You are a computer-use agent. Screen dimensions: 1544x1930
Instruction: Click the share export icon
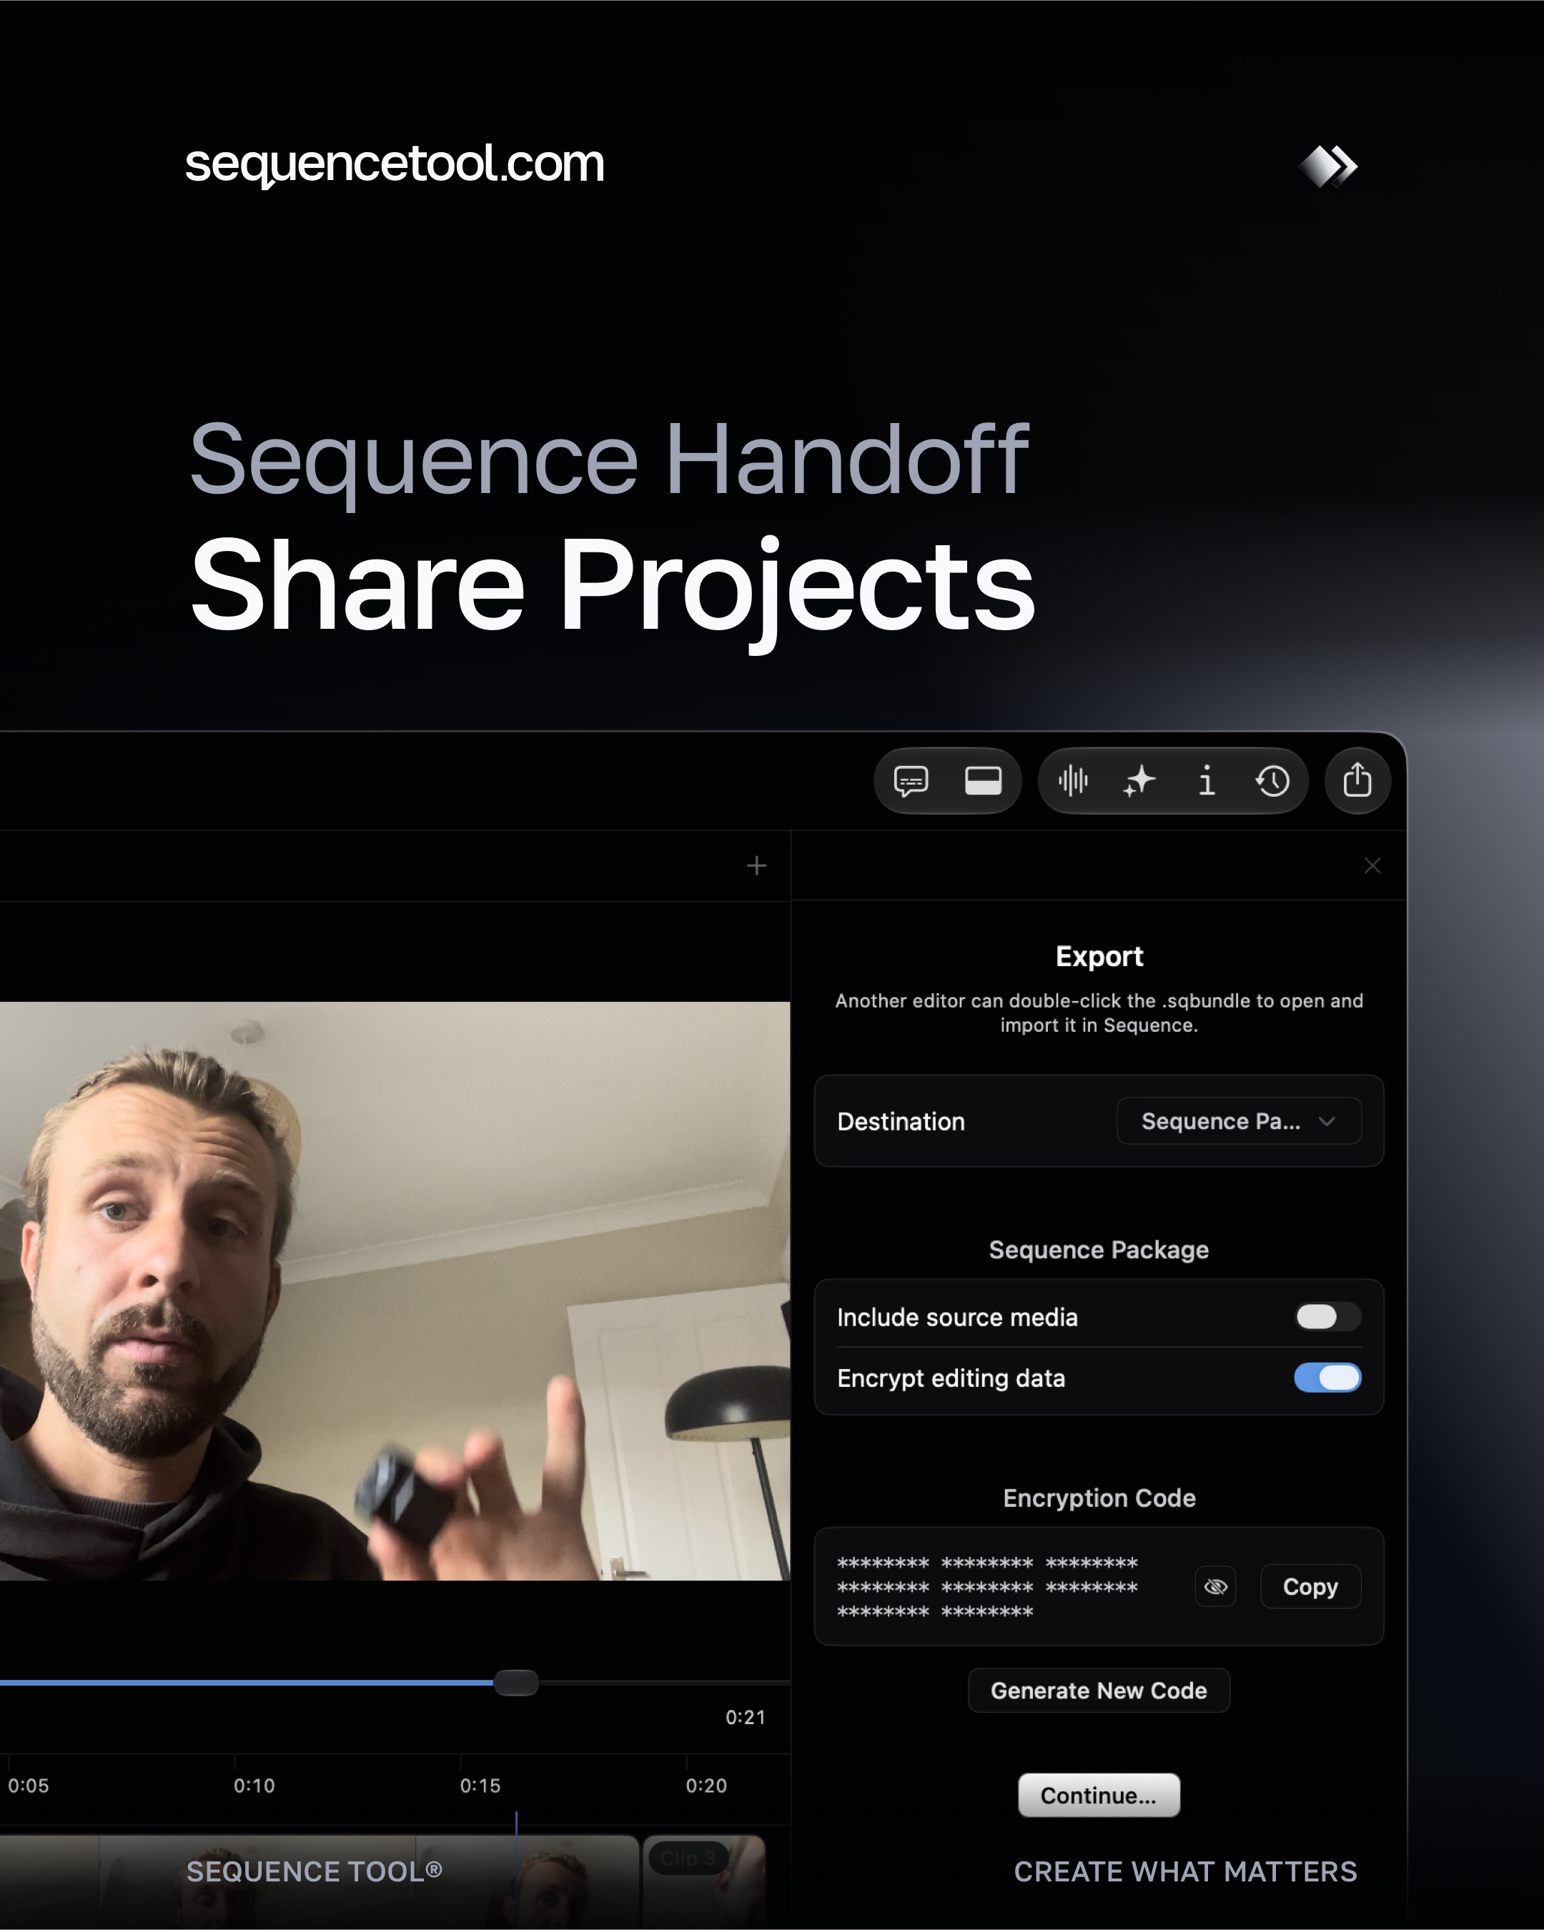[1357, 780]
